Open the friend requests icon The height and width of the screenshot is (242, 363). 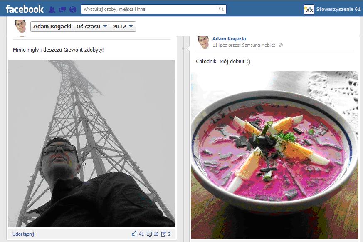52,10
